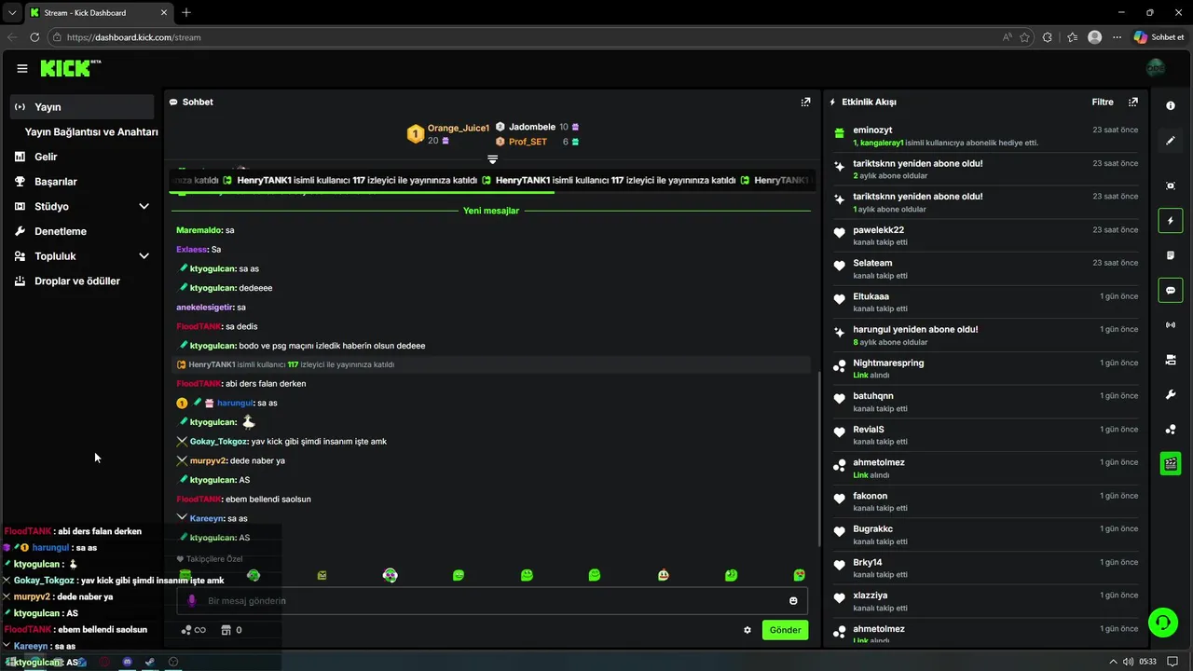
Task: Open Droplar ve ödüller sidebar item
Action: (x=82, y=281)
